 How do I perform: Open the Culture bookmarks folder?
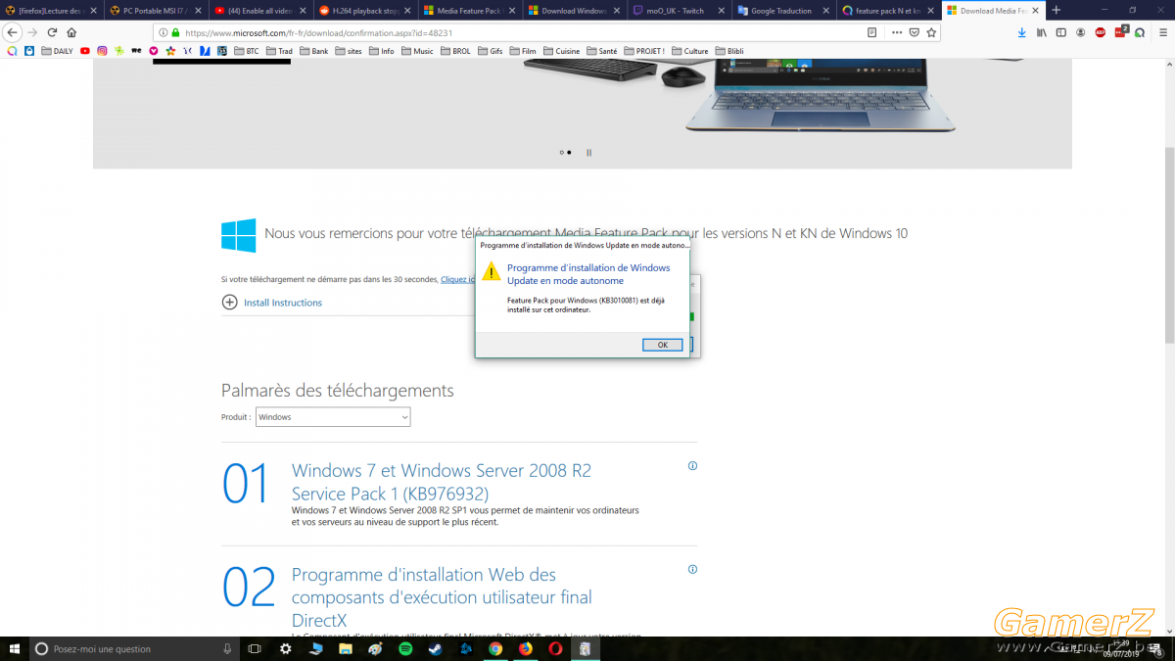(x=690, y=51)
